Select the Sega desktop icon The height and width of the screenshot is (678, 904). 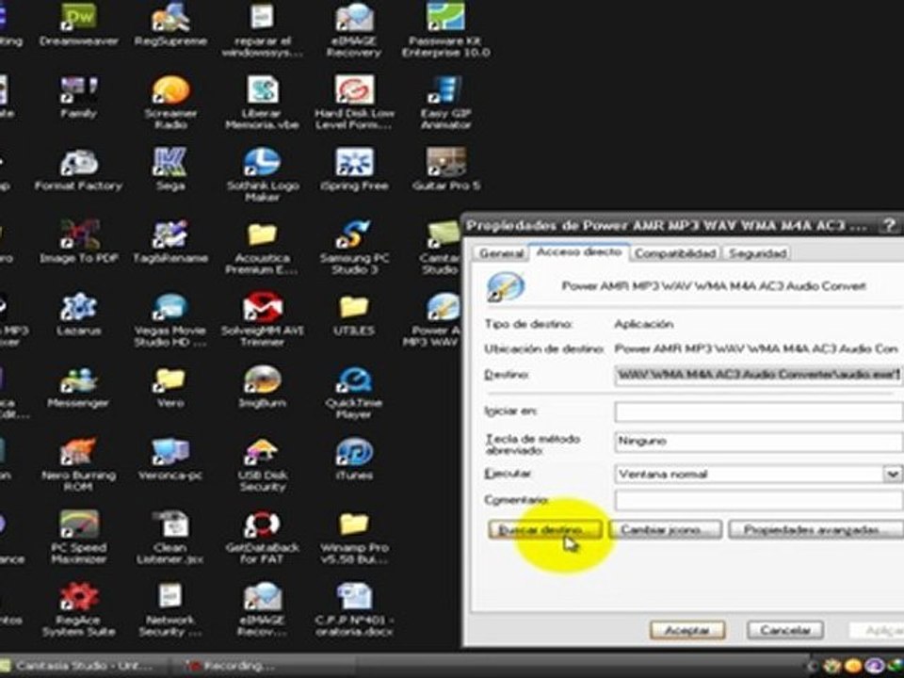pyautogui.click(x=170, y=169)
